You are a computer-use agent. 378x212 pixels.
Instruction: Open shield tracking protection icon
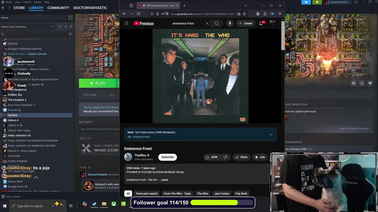152,14
